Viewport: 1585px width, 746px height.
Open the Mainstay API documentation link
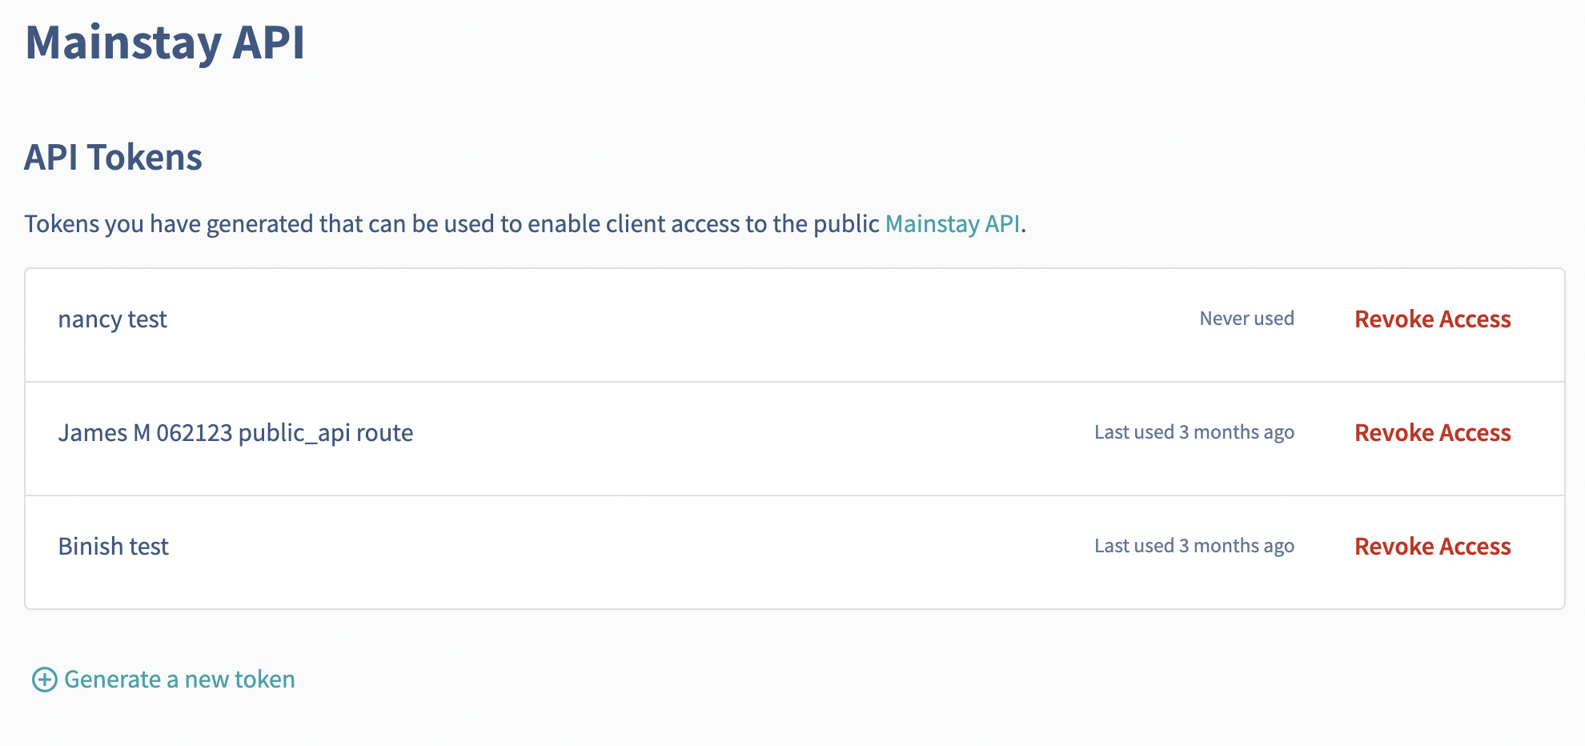coord(952,224)
